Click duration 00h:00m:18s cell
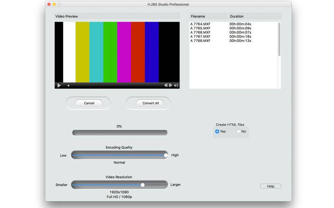 point(240,37)
